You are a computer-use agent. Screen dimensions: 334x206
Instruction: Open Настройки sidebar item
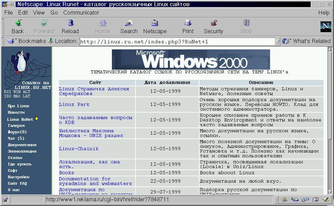(19, 177)
